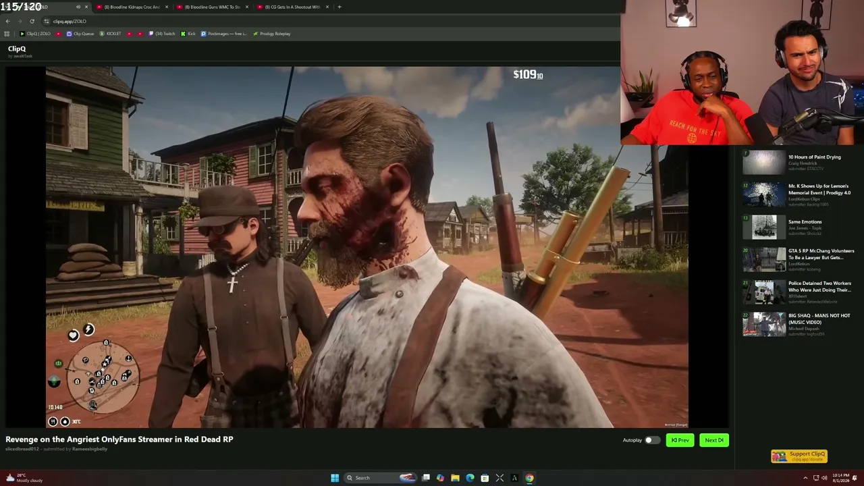864x486 pixels.
Task: Show hidden system tray icons
Action: coord(806,478)
